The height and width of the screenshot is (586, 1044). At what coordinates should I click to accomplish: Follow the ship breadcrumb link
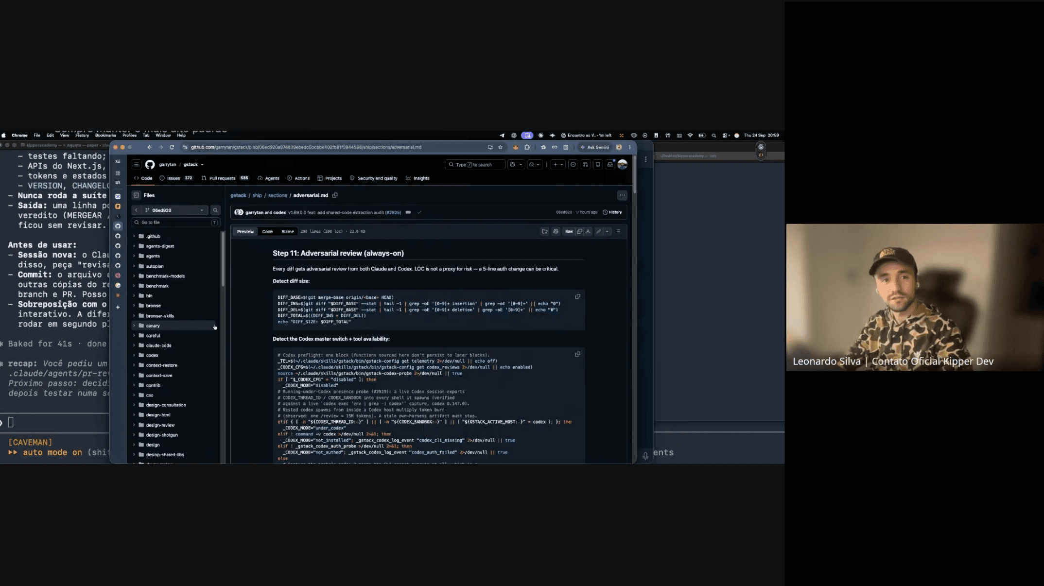257,195
